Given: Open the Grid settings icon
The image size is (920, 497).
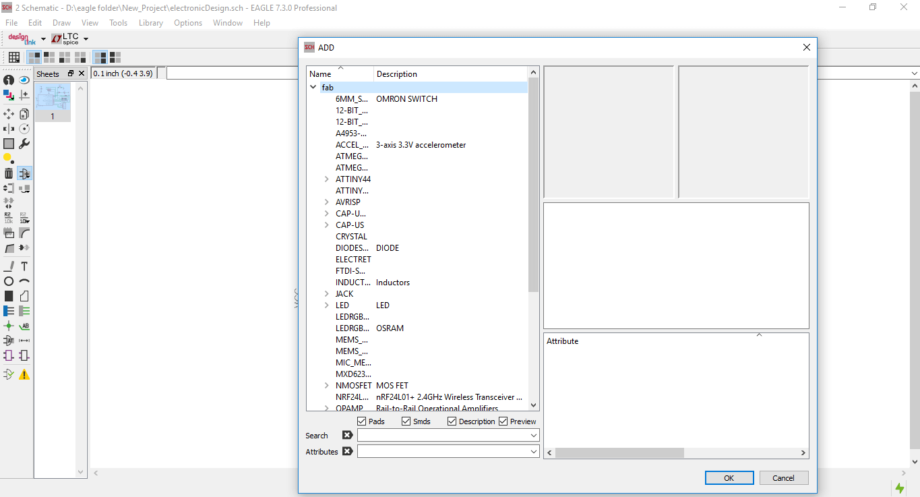Looking at the screenshot, I should tap(13, 57).
